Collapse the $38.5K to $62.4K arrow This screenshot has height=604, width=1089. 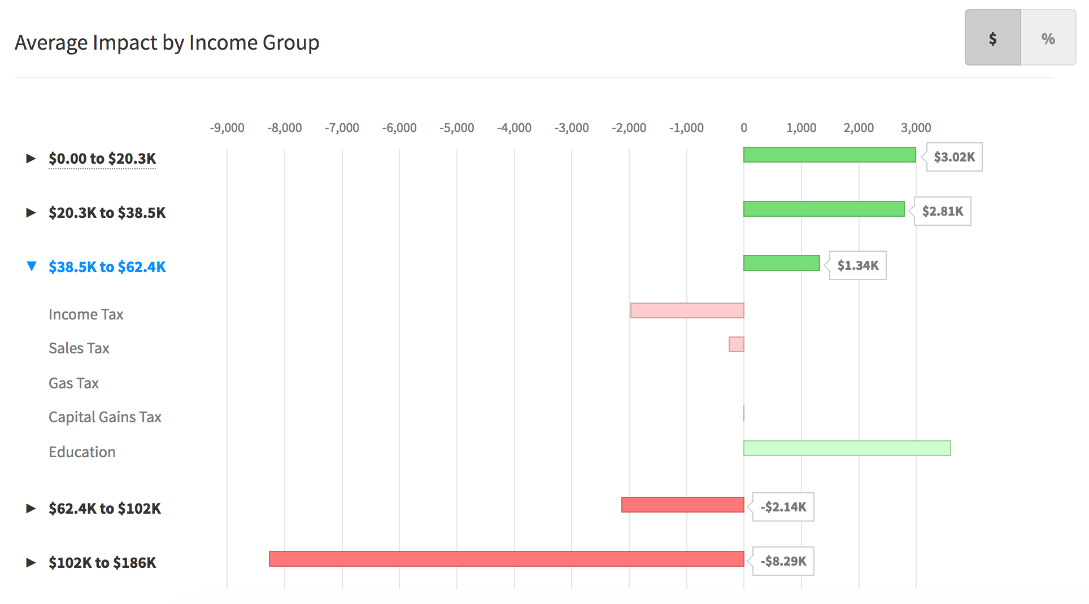(x=32, y=266)
